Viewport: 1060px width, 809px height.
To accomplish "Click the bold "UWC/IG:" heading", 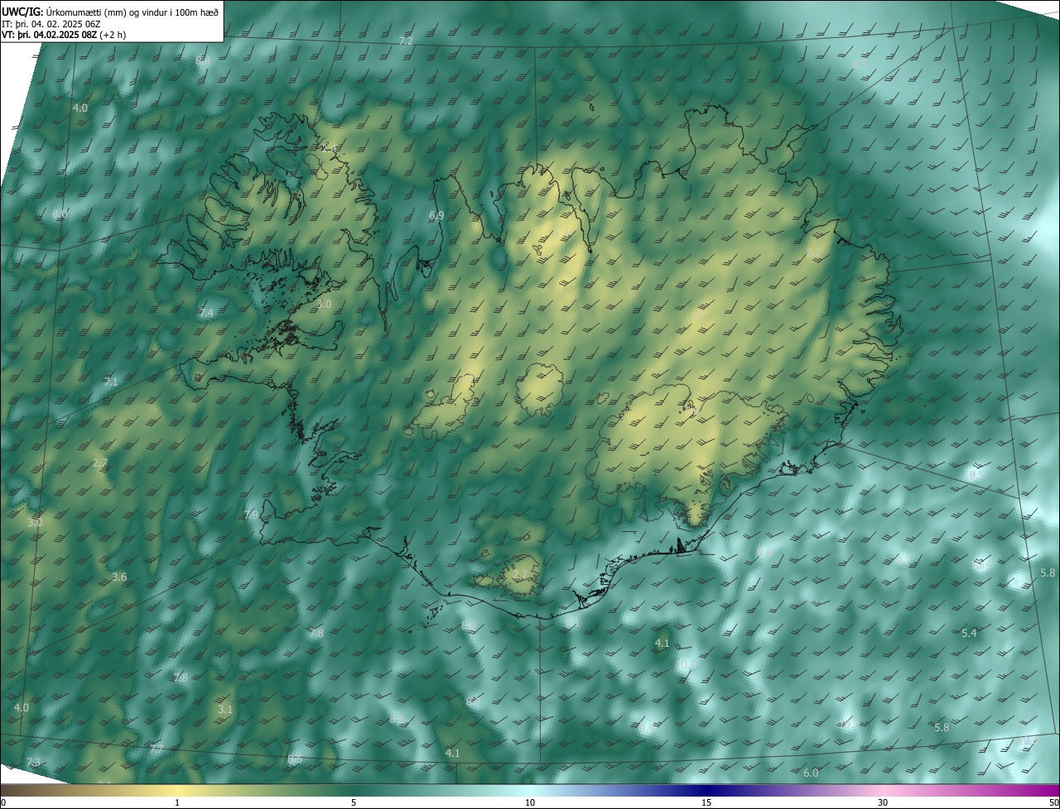I will [x=22, y=12].
